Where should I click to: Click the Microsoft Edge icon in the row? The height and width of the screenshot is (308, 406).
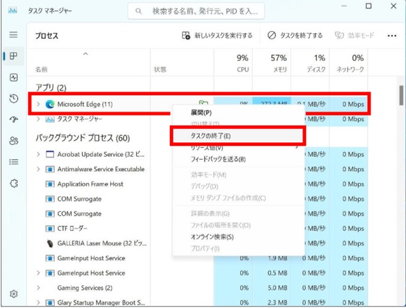[50, 104]
